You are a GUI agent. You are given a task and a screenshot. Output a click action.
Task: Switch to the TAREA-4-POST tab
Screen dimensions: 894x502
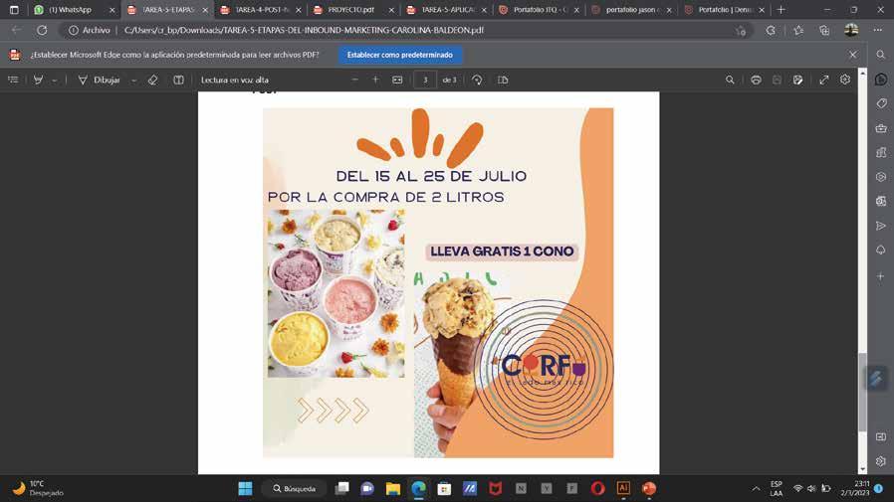pos(261,10)
